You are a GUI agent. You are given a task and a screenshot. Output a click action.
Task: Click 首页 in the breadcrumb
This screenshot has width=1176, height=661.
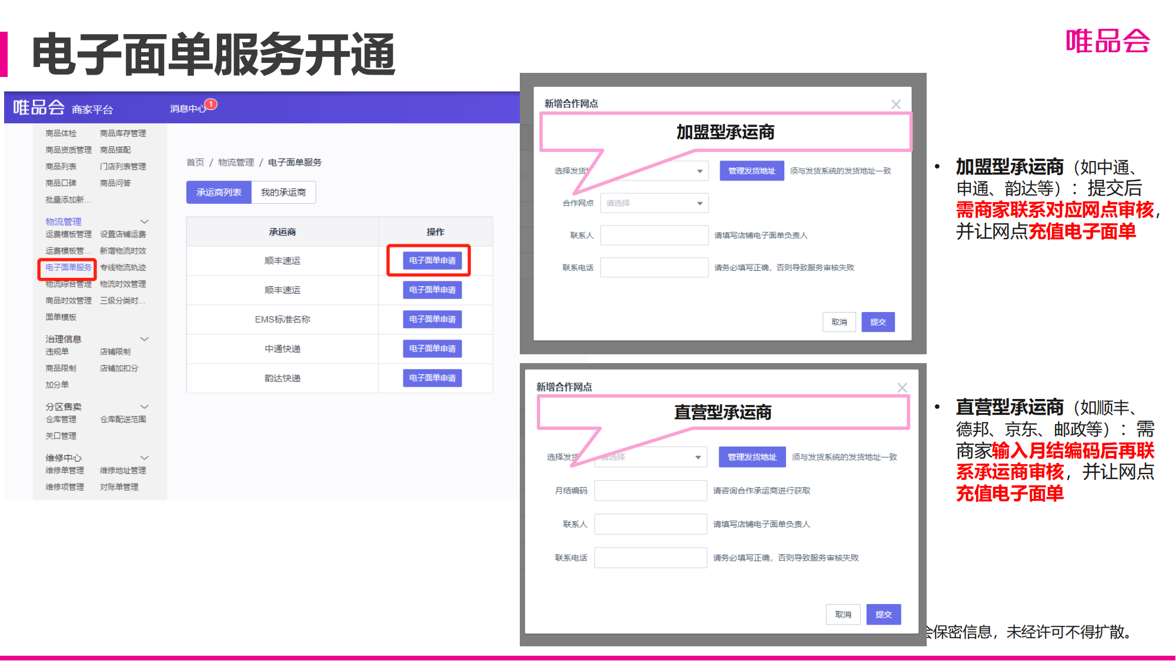click(195, 162)
